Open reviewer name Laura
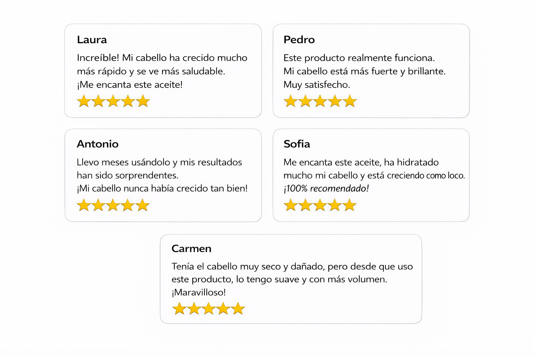 [92, 40]
